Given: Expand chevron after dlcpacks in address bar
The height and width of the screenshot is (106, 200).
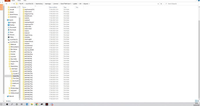Looking at the screenshot, I should pyautogui.click(x=89, y=4).
